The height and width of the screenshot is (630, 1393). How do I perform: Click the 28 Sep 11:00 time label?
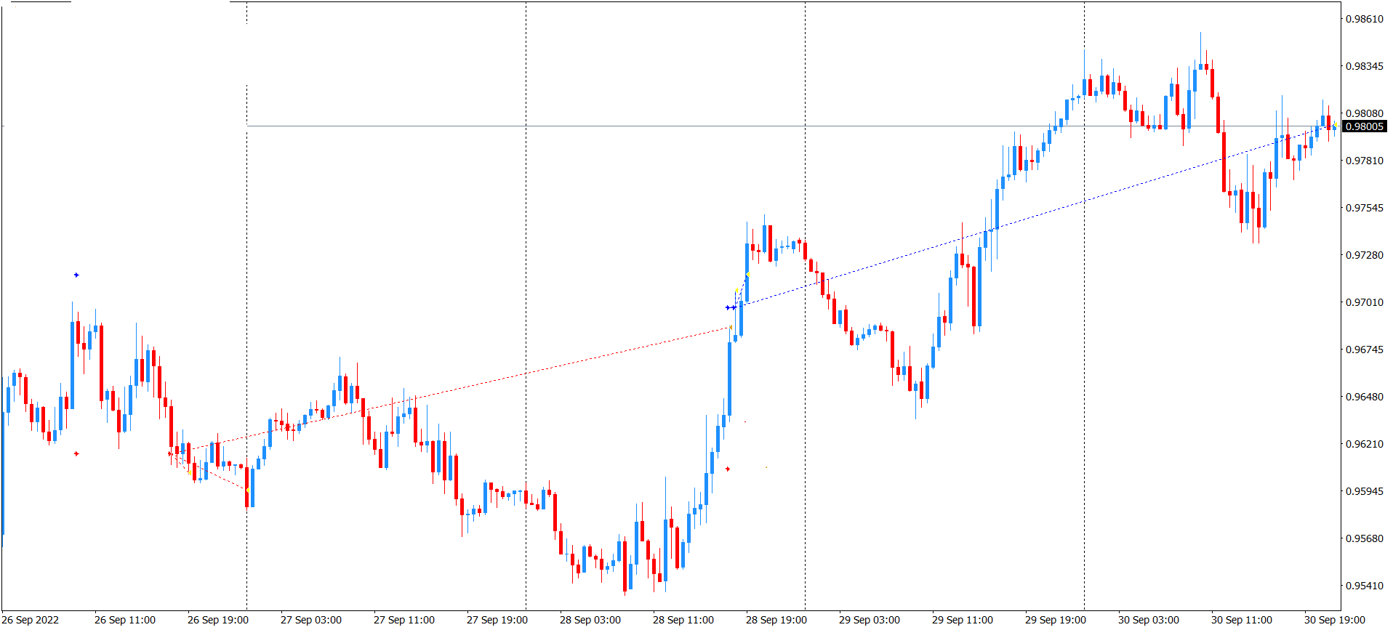683,620
